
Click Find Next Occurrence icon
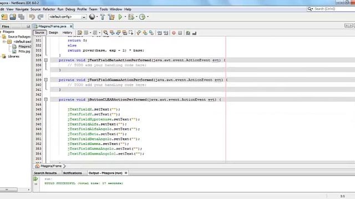tap(118, 33)
